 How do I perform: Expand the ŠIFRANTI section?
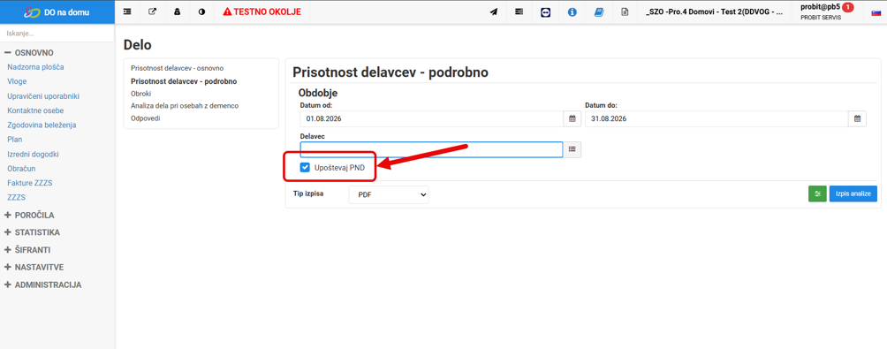pos(29,249)
